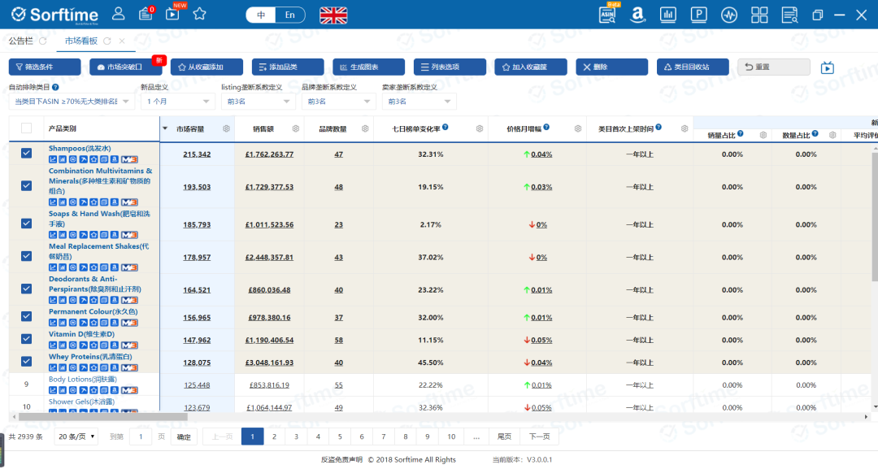Open the 新品定义 dropdown showing 1个月

[x=177, y=102]
